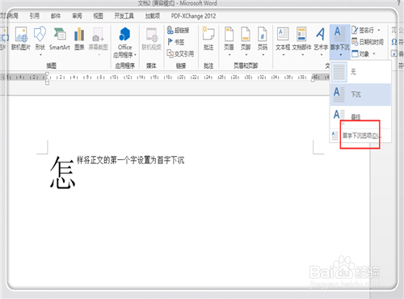Insert a hyperlink (超链接)
Viewport: 404px width, 299px height.
click(178, 30)
